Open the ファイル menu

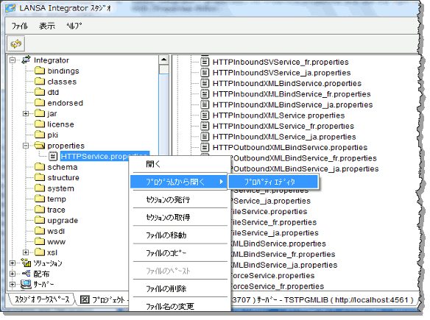point(19,26)
